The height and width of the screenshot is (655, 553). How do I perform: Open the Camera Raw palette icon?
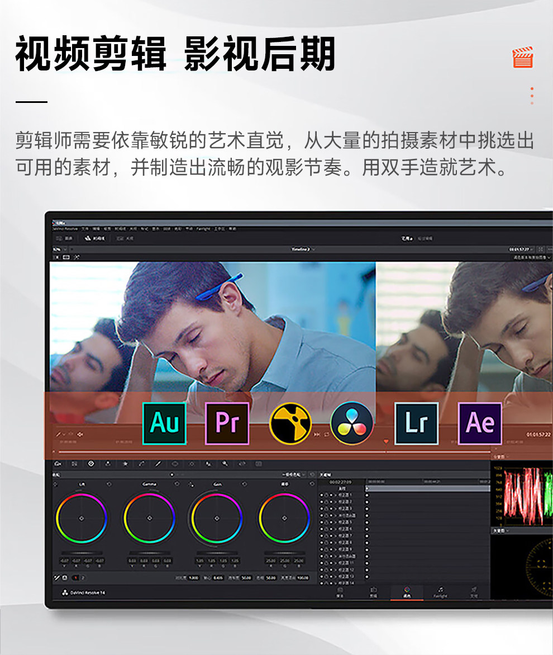click(x=58, y=464)
